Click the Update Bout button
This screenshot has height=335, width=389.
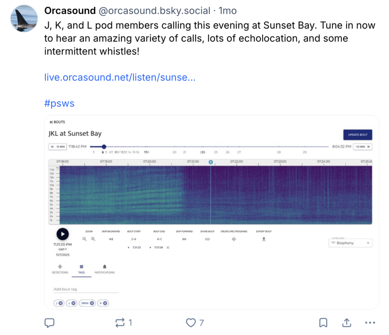[x=357, y=135]
